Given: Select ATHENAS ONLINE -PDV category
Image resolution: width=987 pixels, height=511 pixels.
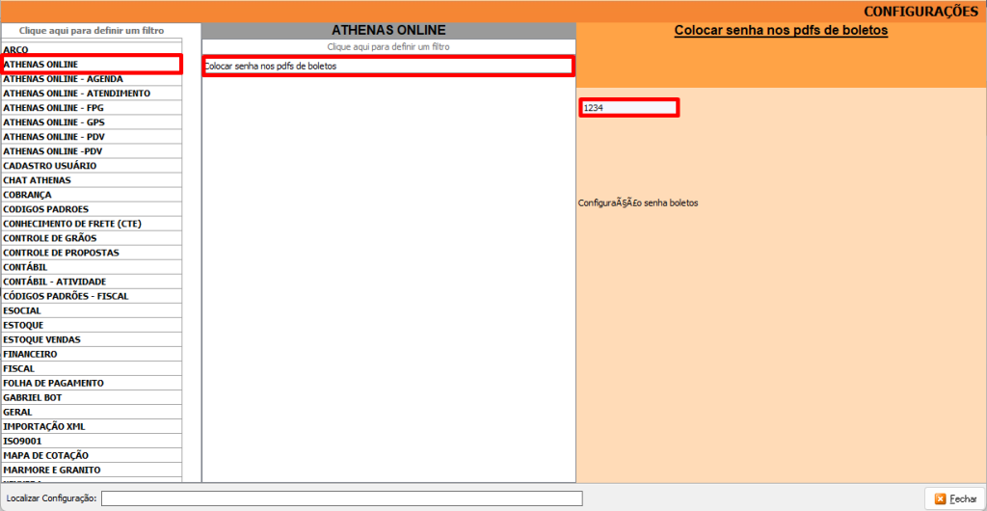Looking at the screenshot, I should point(92,151).
